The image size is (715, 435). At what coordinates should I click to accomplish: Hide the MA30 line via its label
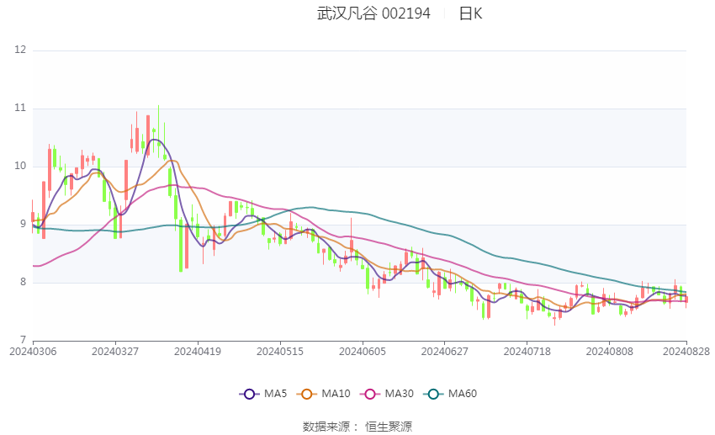[399, 394]
